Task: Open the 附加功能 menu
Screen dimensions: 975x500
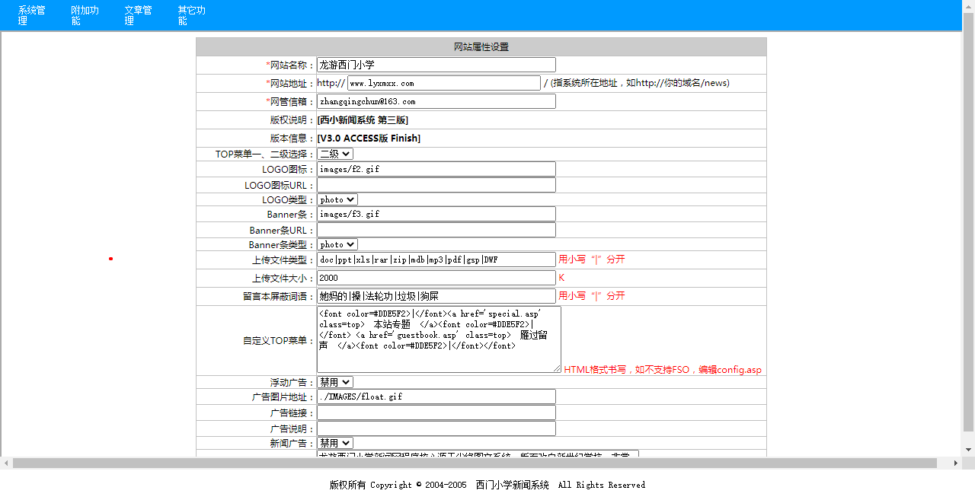Action: (x=85, y=15)
